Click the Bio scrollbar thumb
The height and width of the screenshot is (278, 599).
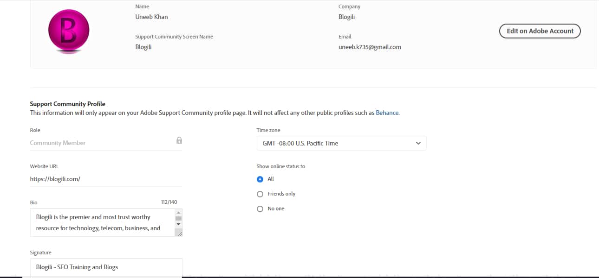(179, 218)
